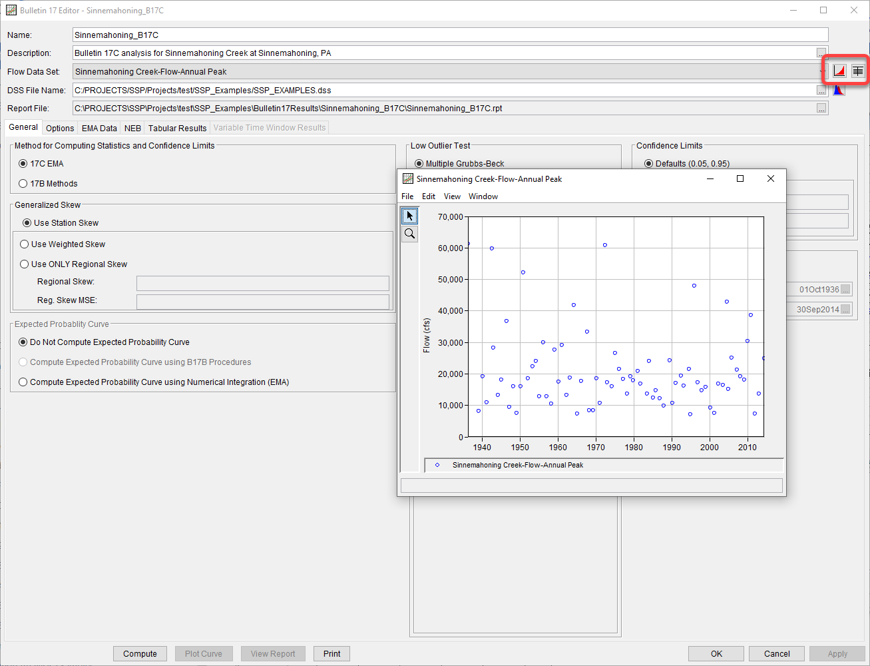The image size is (870, 666).
Task: Switch to Options tab
Action: (x=60, y=128)
